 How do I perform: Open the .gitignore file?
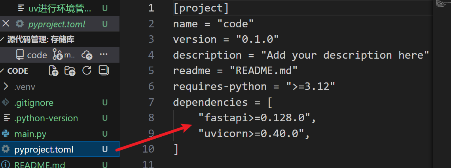coord(34,103)
